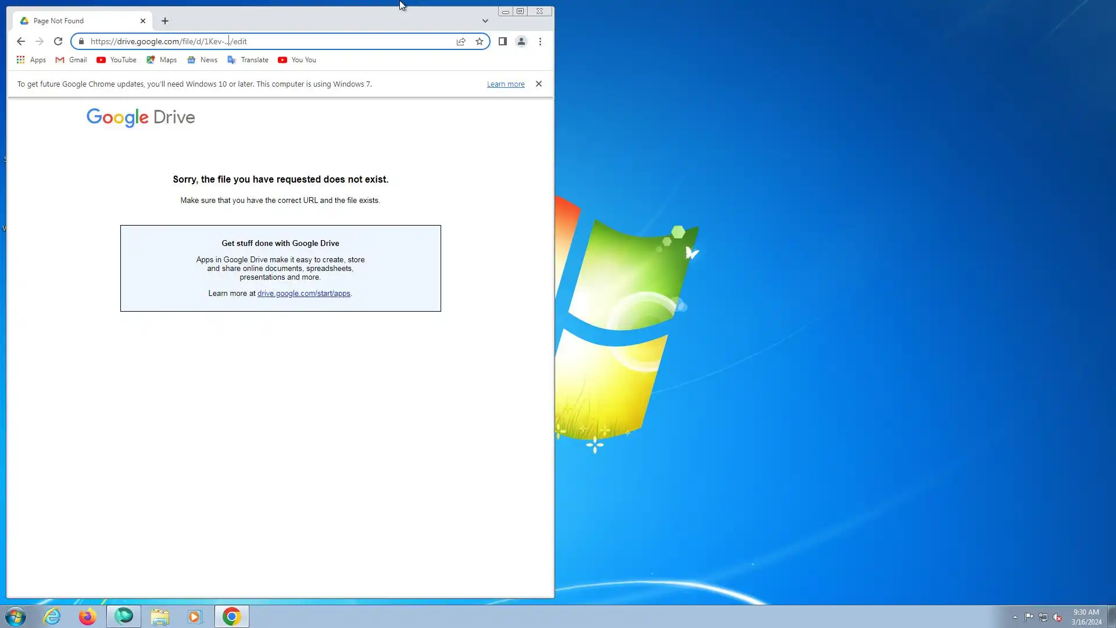
Task: Dismiss the Chrome update notification bar
Action: [539, 84]
